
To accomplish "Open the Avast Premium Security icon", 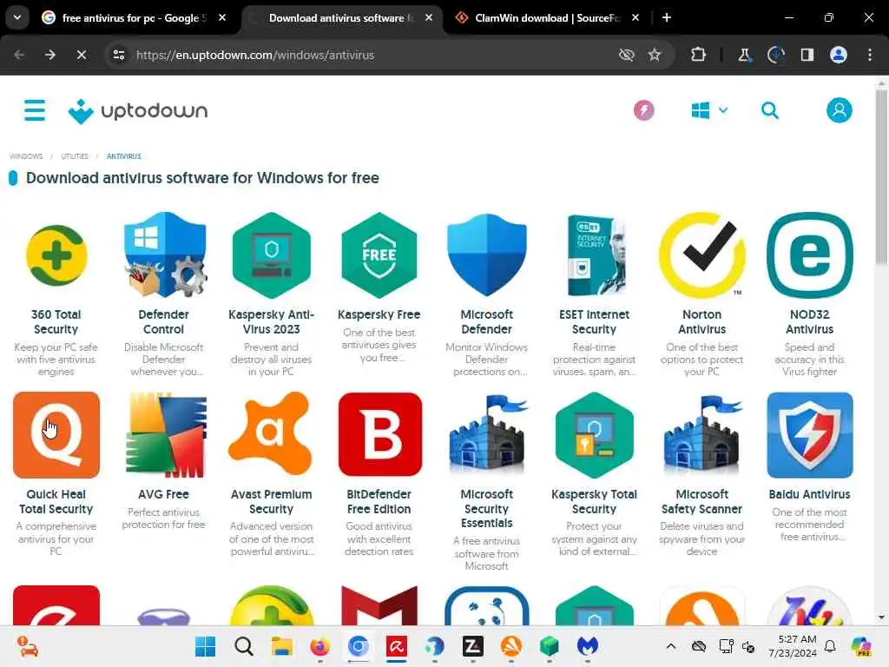I will pyautogui.click(x=271, y=435).
